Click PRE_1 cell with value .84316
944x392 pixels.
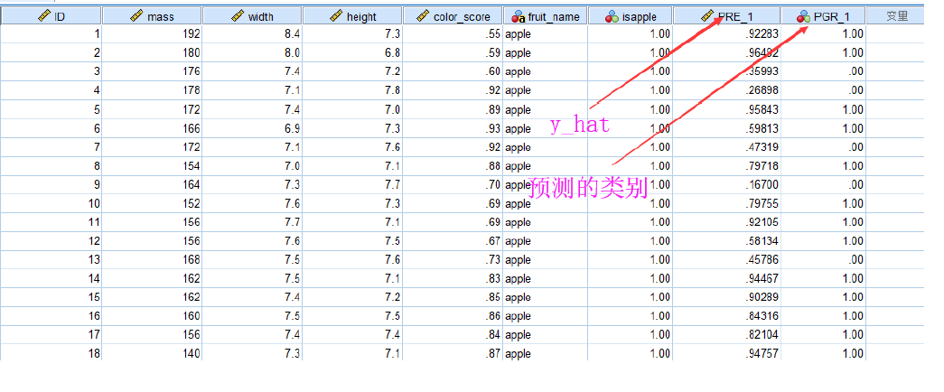(726, 316)
